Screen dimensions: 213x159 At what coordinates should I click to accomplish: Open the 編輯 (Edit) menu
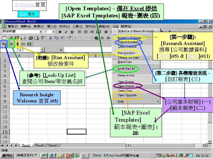click(25, 26)
